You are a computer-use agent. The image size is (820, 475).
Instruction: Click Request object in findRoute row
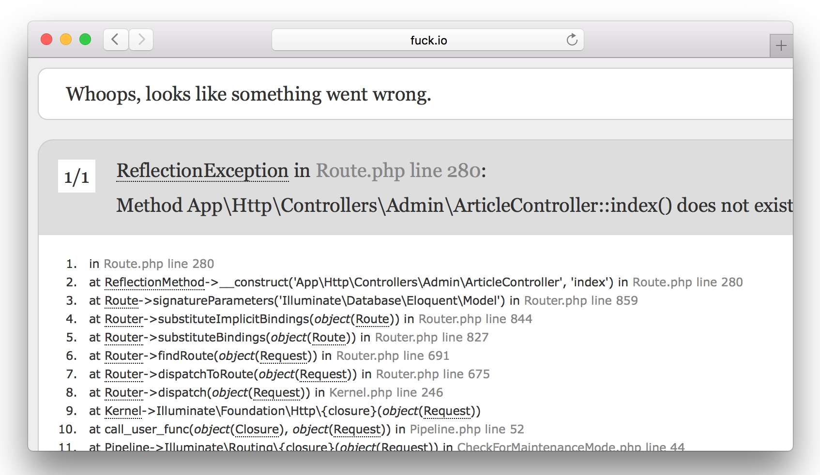(283, 356)
